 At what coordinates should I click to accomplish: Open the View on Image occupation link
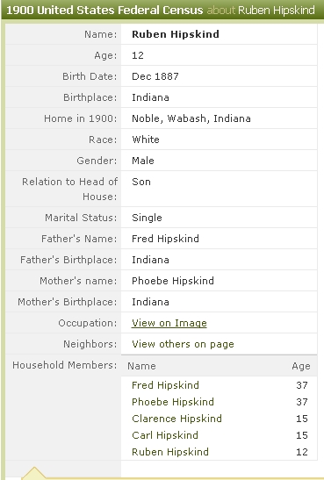click(x=169, y=323)
